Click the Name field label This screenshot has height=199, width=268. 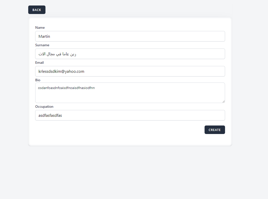point(40,27)
